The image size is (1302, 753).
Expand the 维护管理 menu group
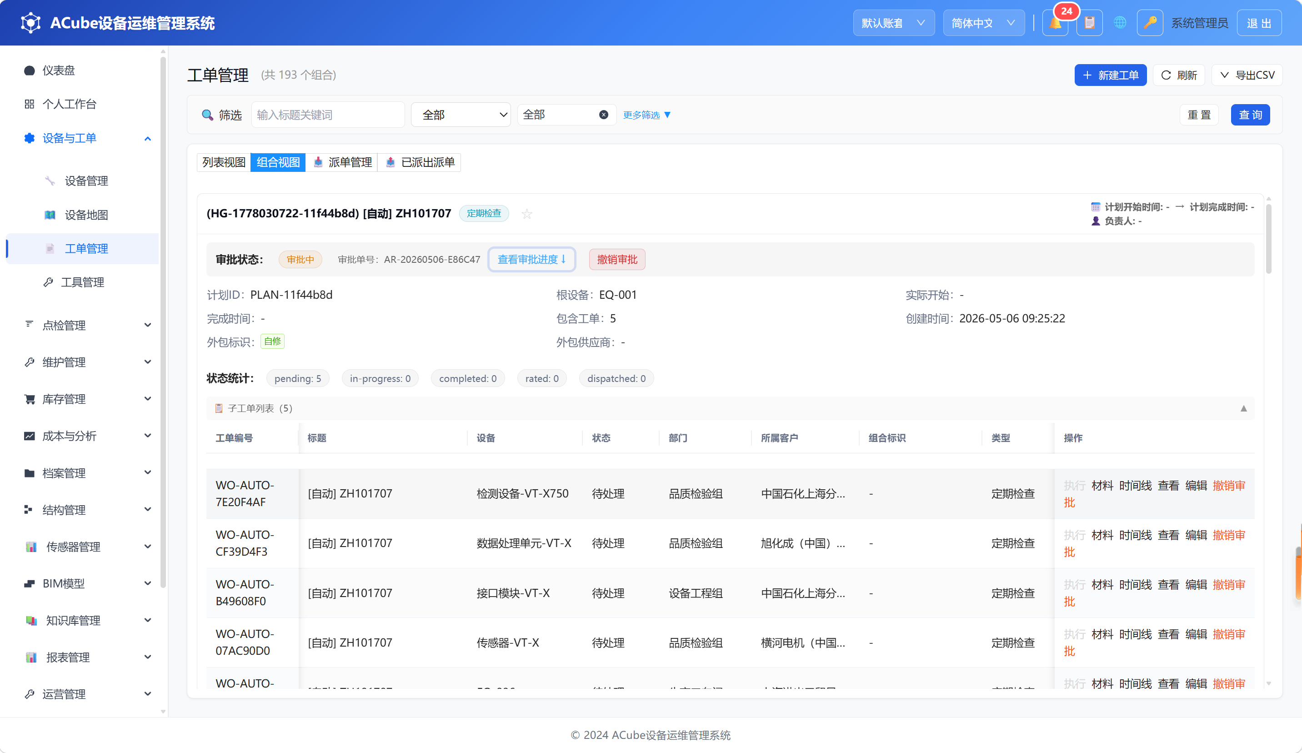point(83,362)
